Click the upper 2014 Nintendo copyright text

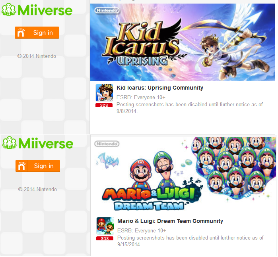(x=37, y=56)
